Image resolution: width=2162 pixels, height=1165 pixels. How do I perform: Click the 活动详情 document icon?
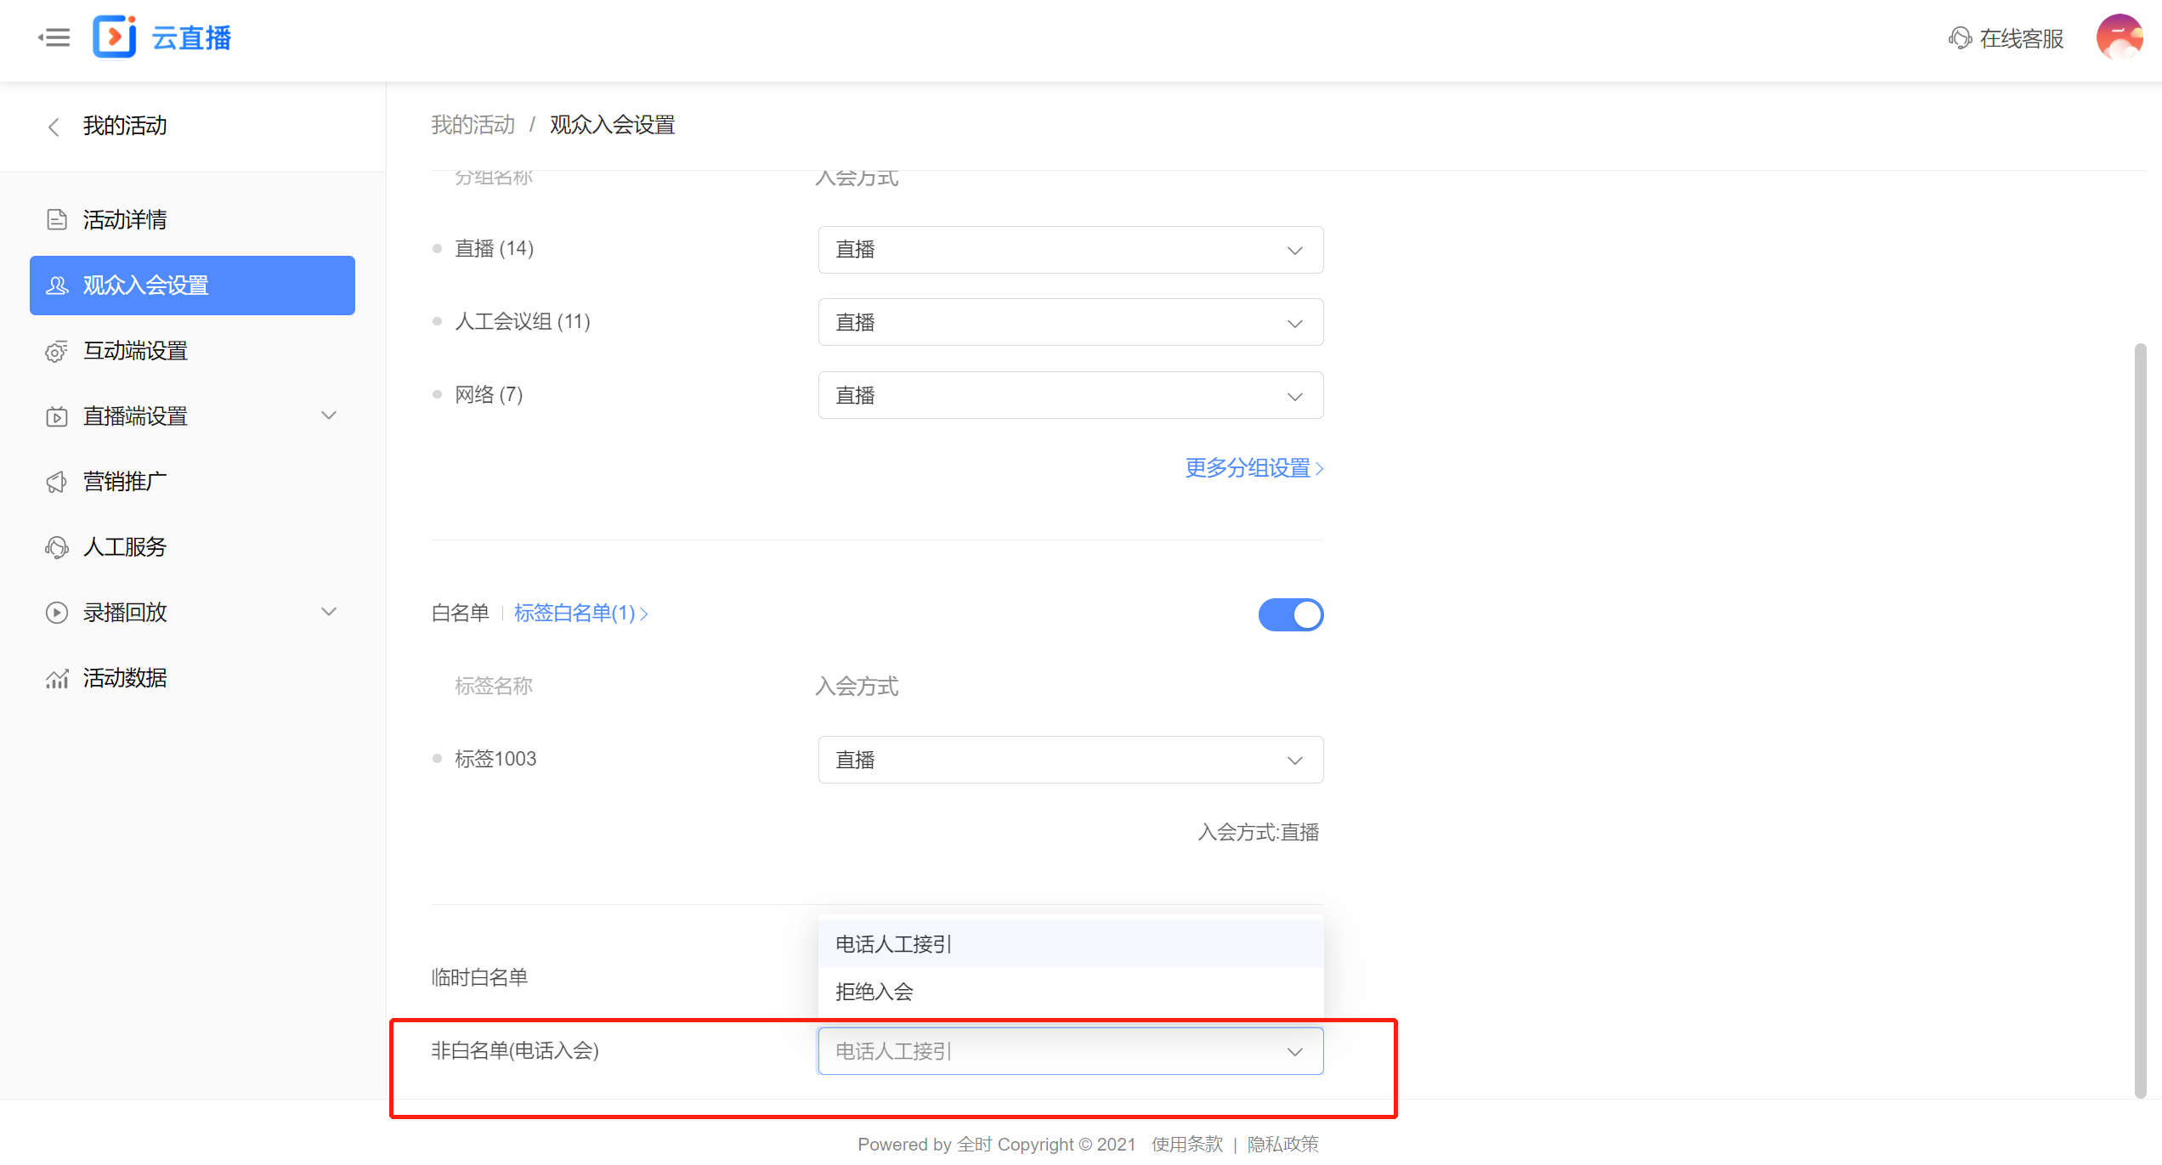57,220
